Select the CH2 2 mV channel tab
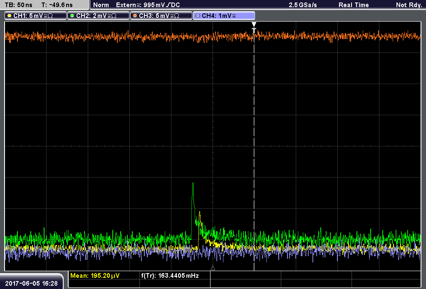The height and width of the screenshot is (289, 426). (x=98, y=16)
